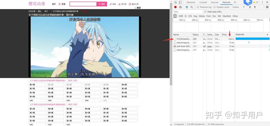Open network settings gear icon

point(267,7)
